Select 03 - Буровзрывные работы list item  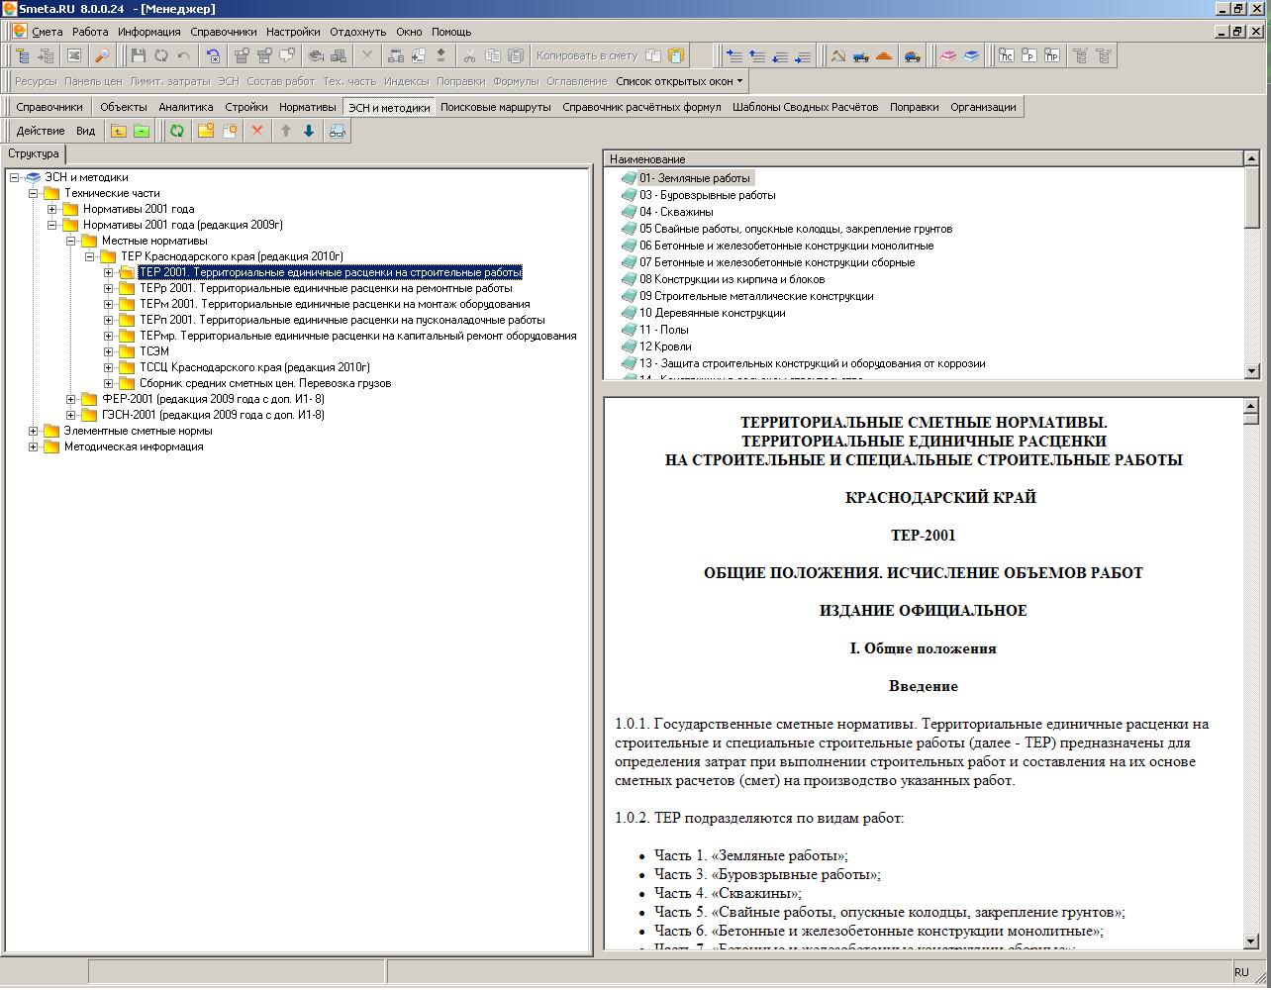pyautogui.click(x=707, y=195)
